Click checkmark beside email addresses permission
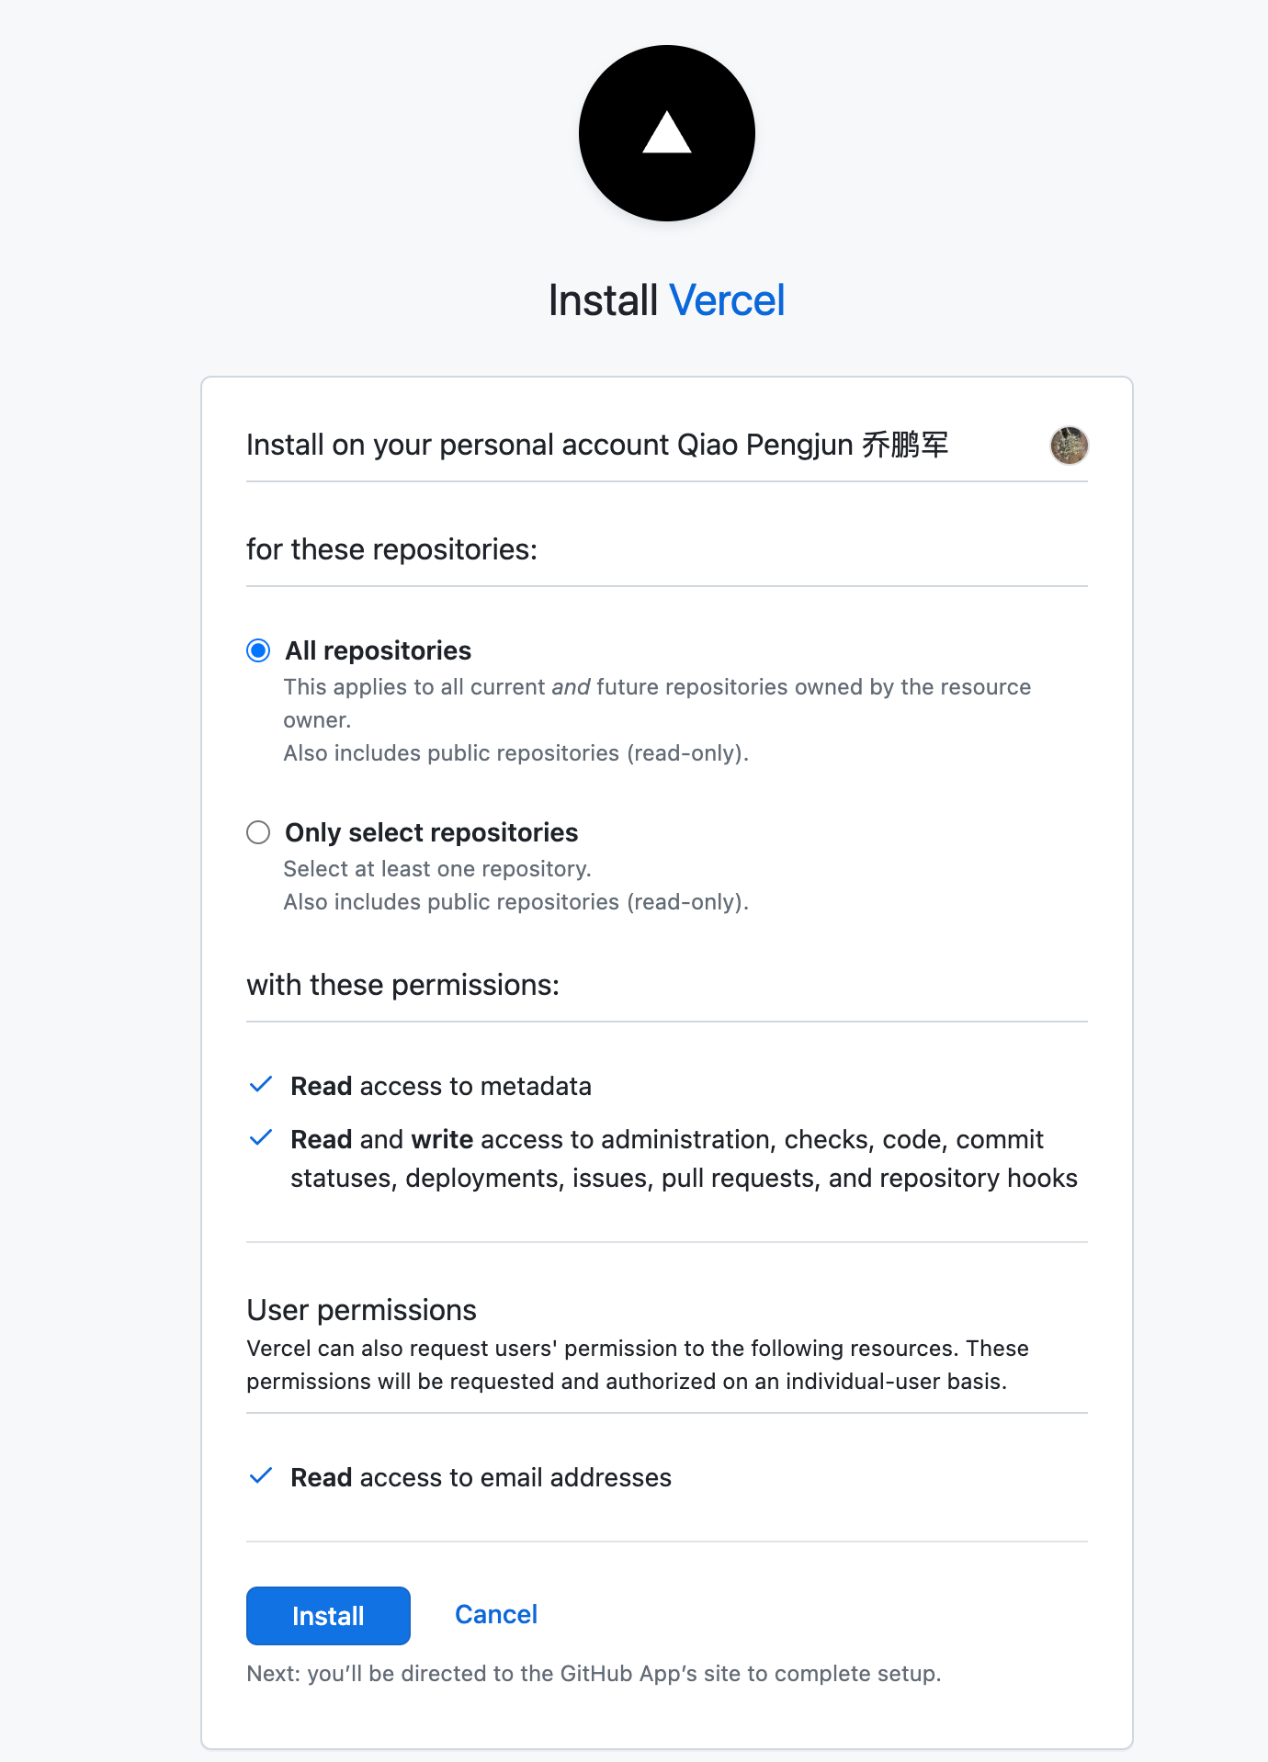The height and width of the screenshot is (1762, 1268). [261, 1476]
